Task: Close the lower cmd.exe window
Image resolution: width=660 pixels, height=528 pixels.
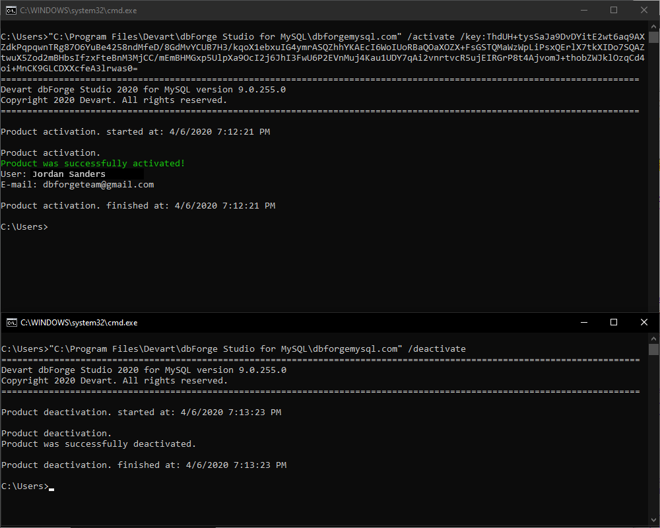Action: tap(644, 322)
